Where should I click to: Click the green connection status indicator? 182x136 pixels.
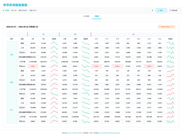coord(6,11)
